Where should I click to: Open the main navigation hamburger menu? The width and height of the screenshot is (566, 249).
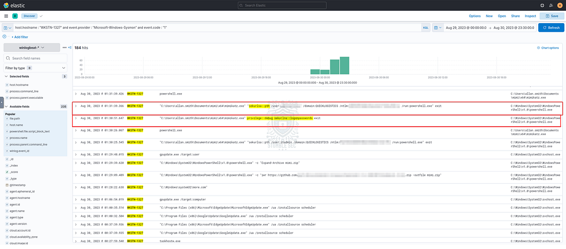[x=6, y=16]
